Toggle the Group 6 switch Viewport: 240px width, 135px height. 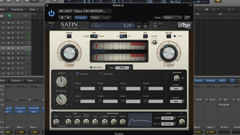(100, 101)
